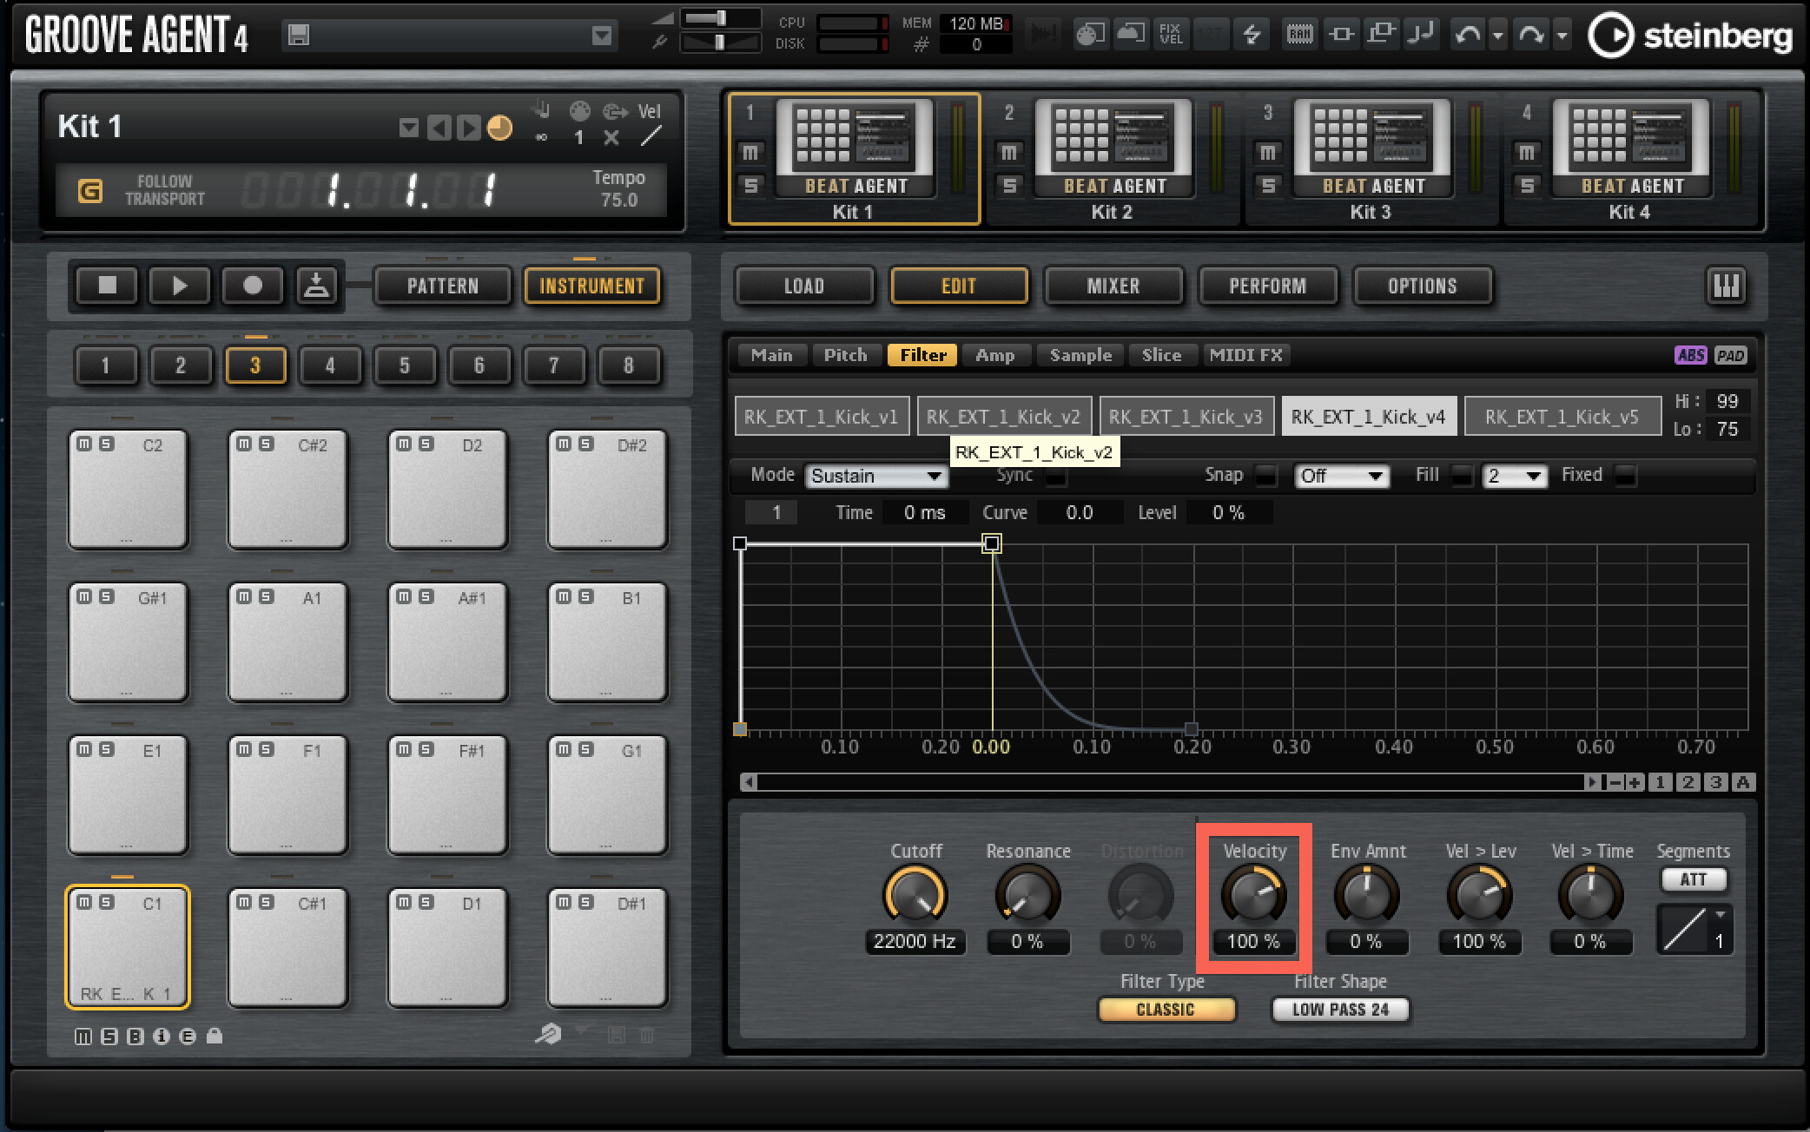Click the Record pattern button
This screenshot has width=1810, height=1132.
(253, 286)
